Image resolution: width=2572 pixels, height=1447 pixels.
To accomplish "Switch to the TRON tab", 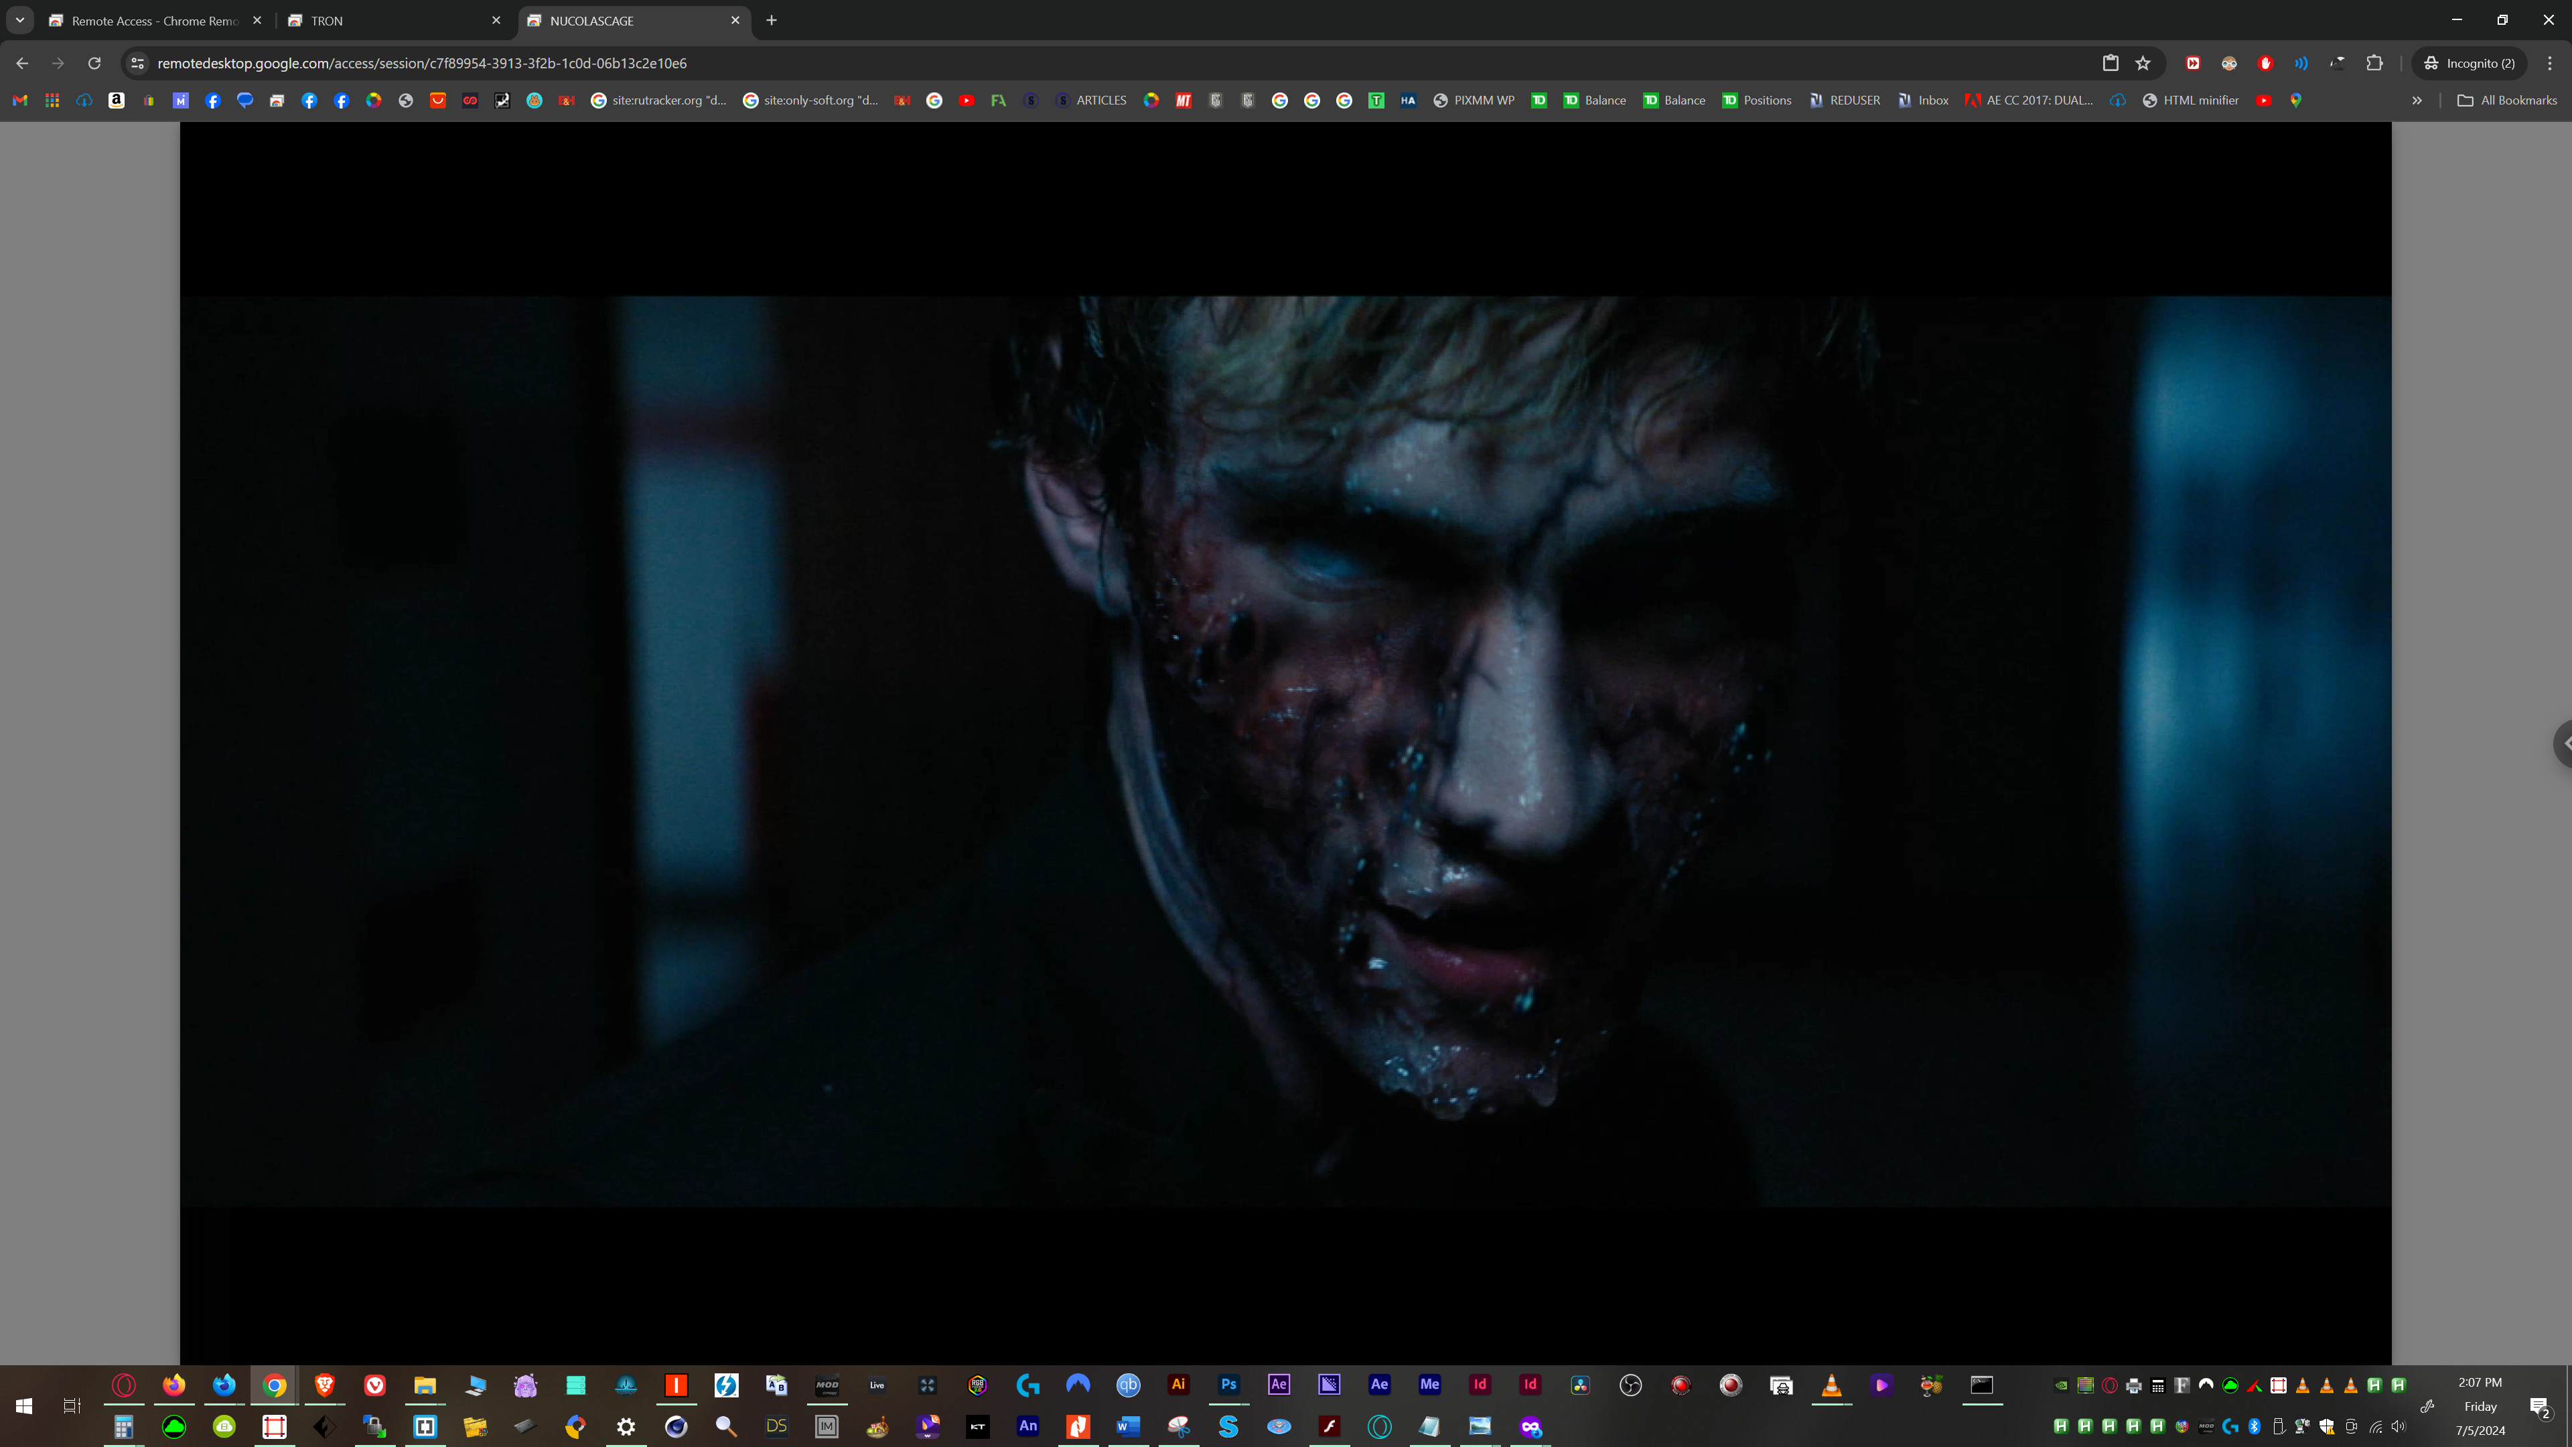I will coord(395,20).
